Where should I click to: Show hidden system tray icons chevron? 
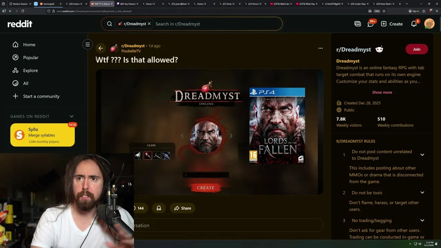click(410, 244)
